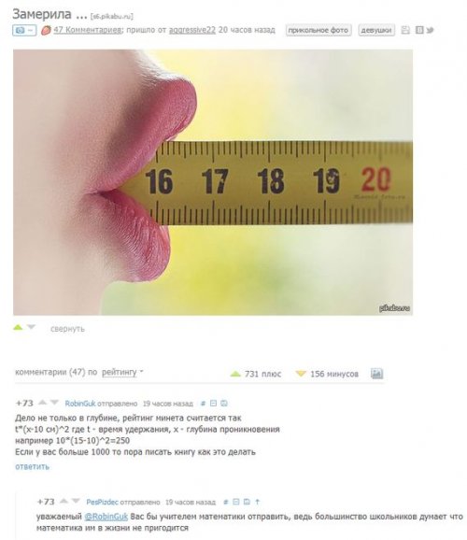467x540 pixels.
Task: Click the hash permalink icon on RobinGuk's comment
Action: pyautogui.click(x=204, y=404)
